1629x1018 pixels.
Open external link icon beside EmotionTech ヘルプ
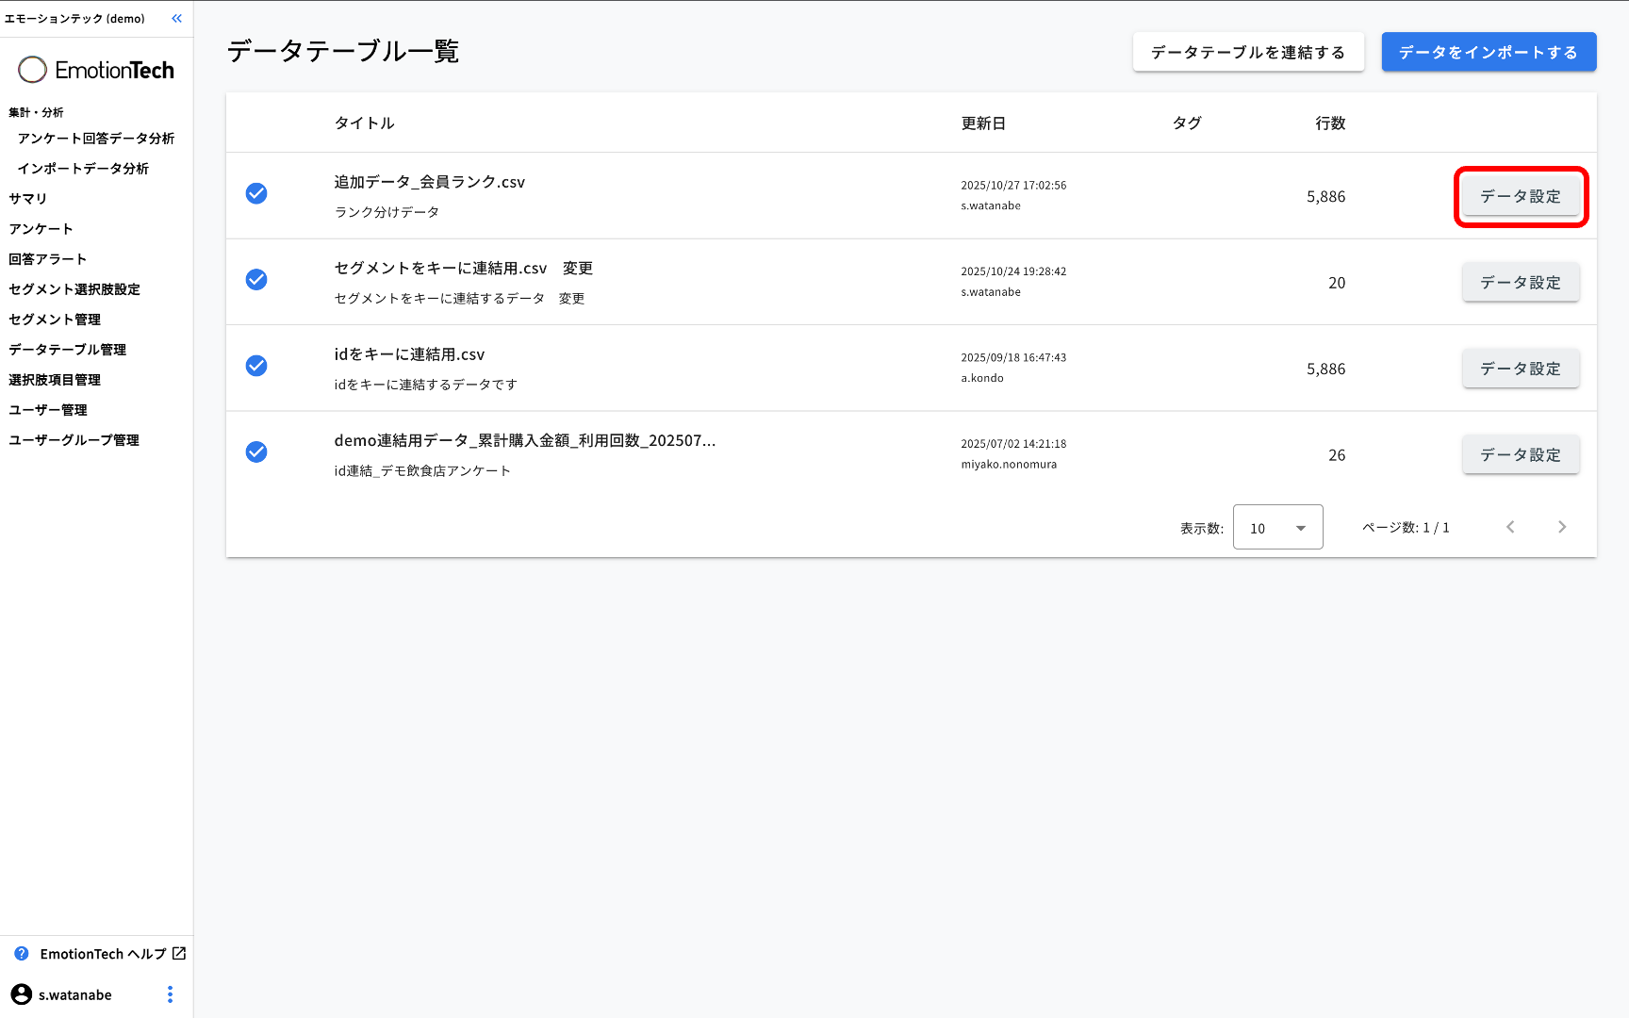click(x=179, y=954)
